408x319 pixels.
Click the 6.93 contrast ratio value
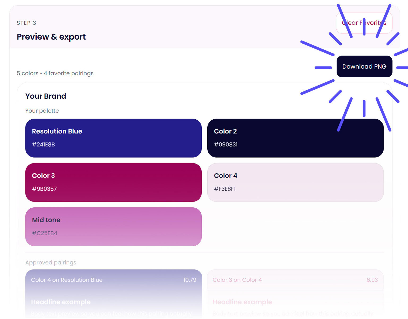tap(372, 280)
